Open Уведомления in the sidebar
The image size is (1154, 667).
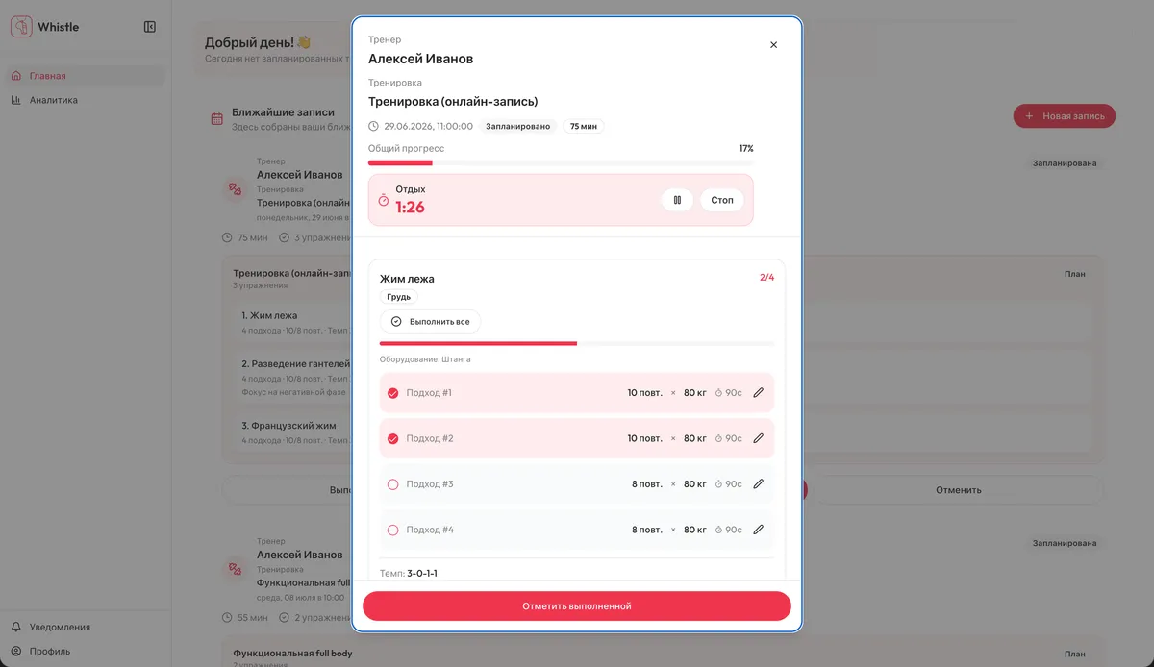(x=86, y=627)
